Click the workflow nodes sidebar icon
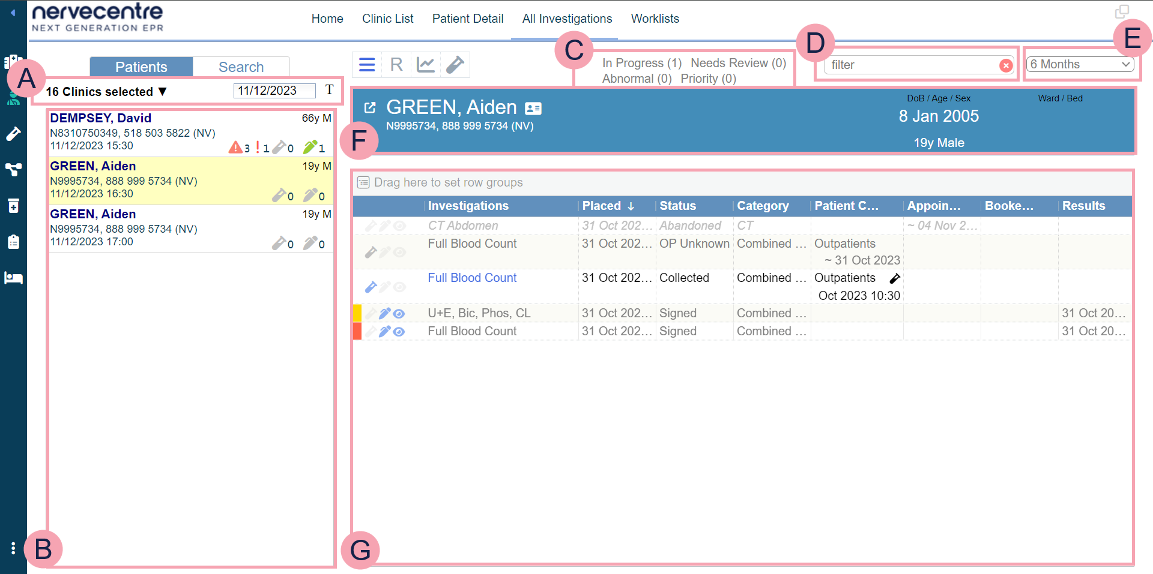Viewport: 1153px width, 574px height. 13,170
